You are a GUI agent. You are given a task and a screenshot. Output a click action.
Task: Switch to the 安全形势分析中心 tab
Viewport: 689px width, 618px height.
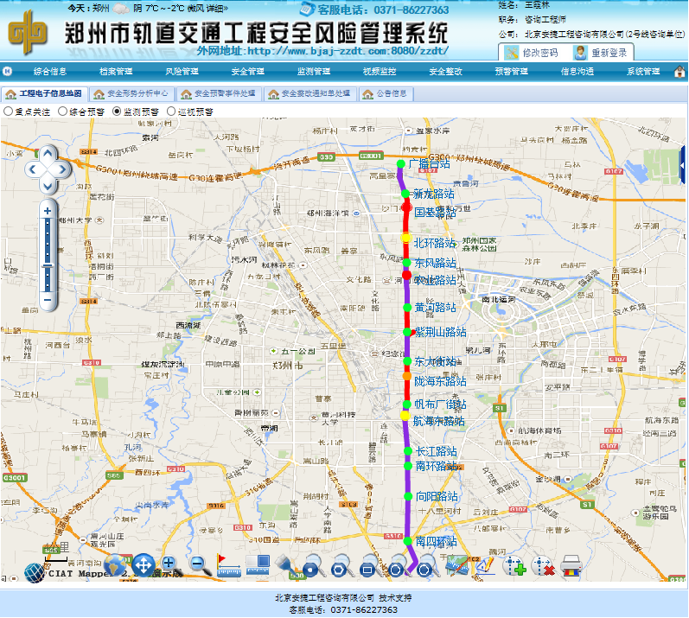tap(131, 93)
